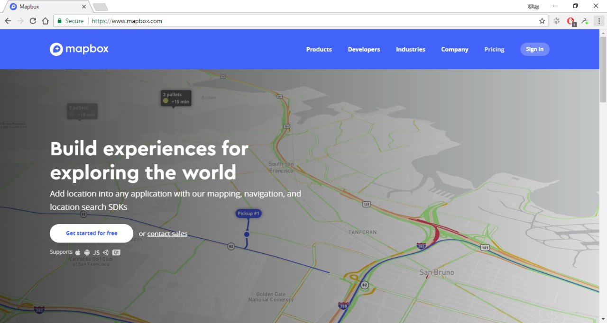Screen dimensions: 607x323
Task: Click the South San Francisco map label
Action: (281, 167)
